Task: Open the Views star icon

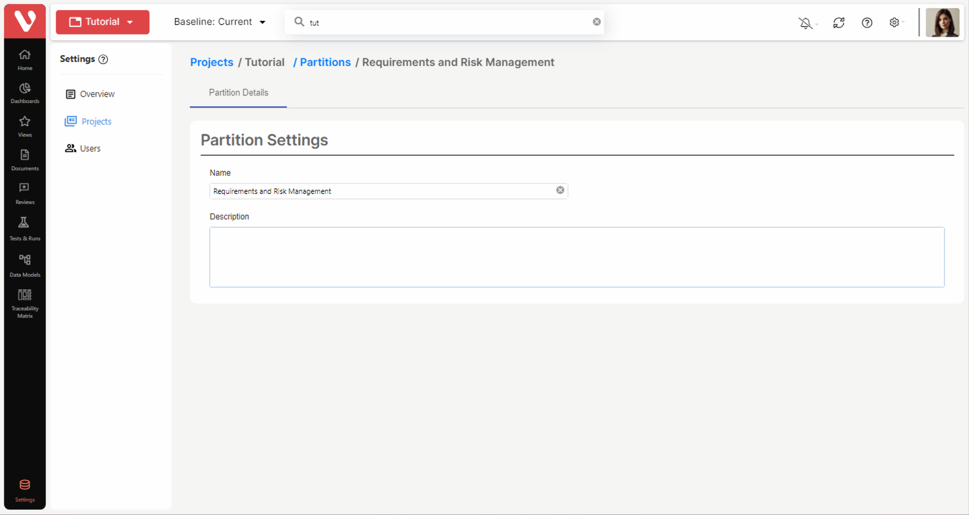Action: pyautogui.click(x=25, y=126)
